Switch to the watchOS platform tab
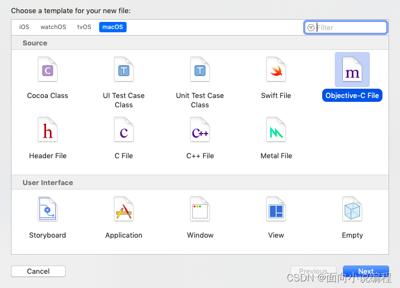This screenshot has height=288, width=400. click(53, 27)
